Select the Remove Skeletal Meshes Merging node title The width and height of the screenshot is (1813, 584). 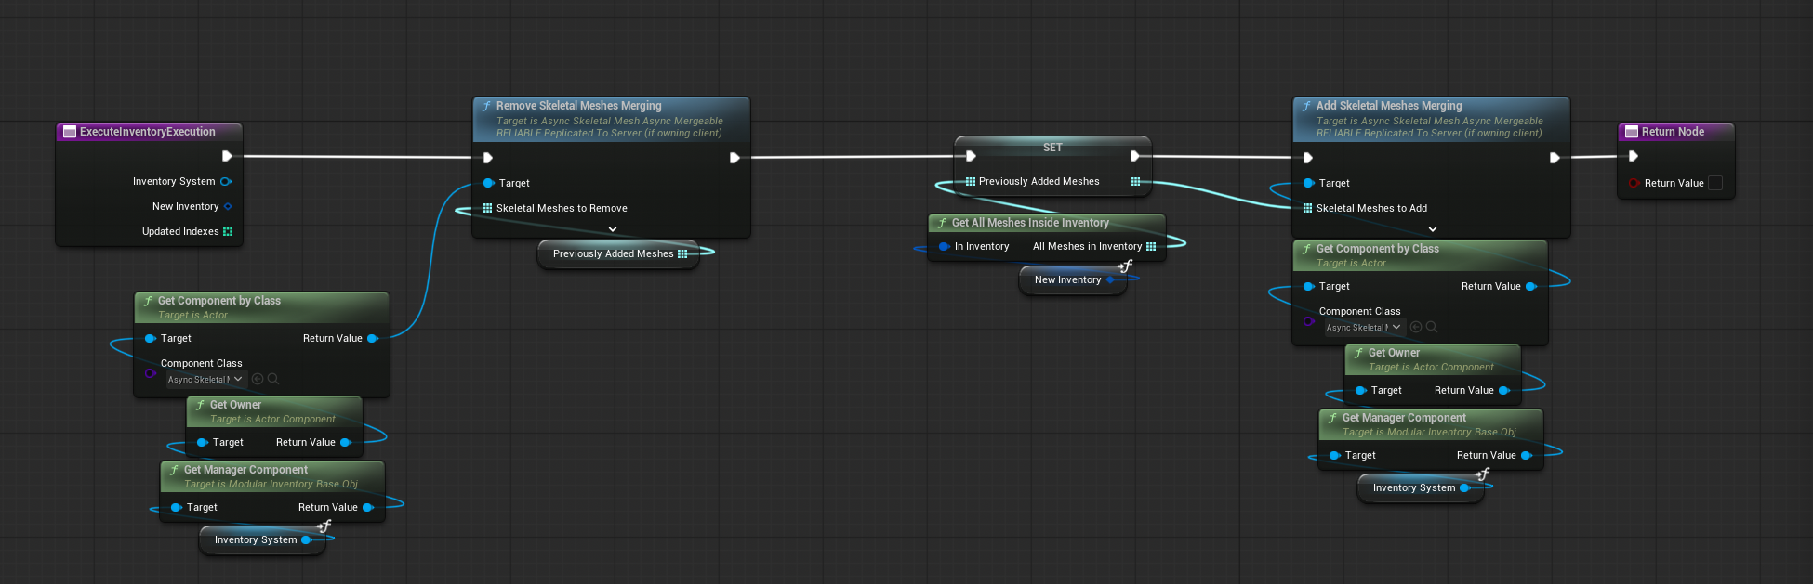click(578, 106)
